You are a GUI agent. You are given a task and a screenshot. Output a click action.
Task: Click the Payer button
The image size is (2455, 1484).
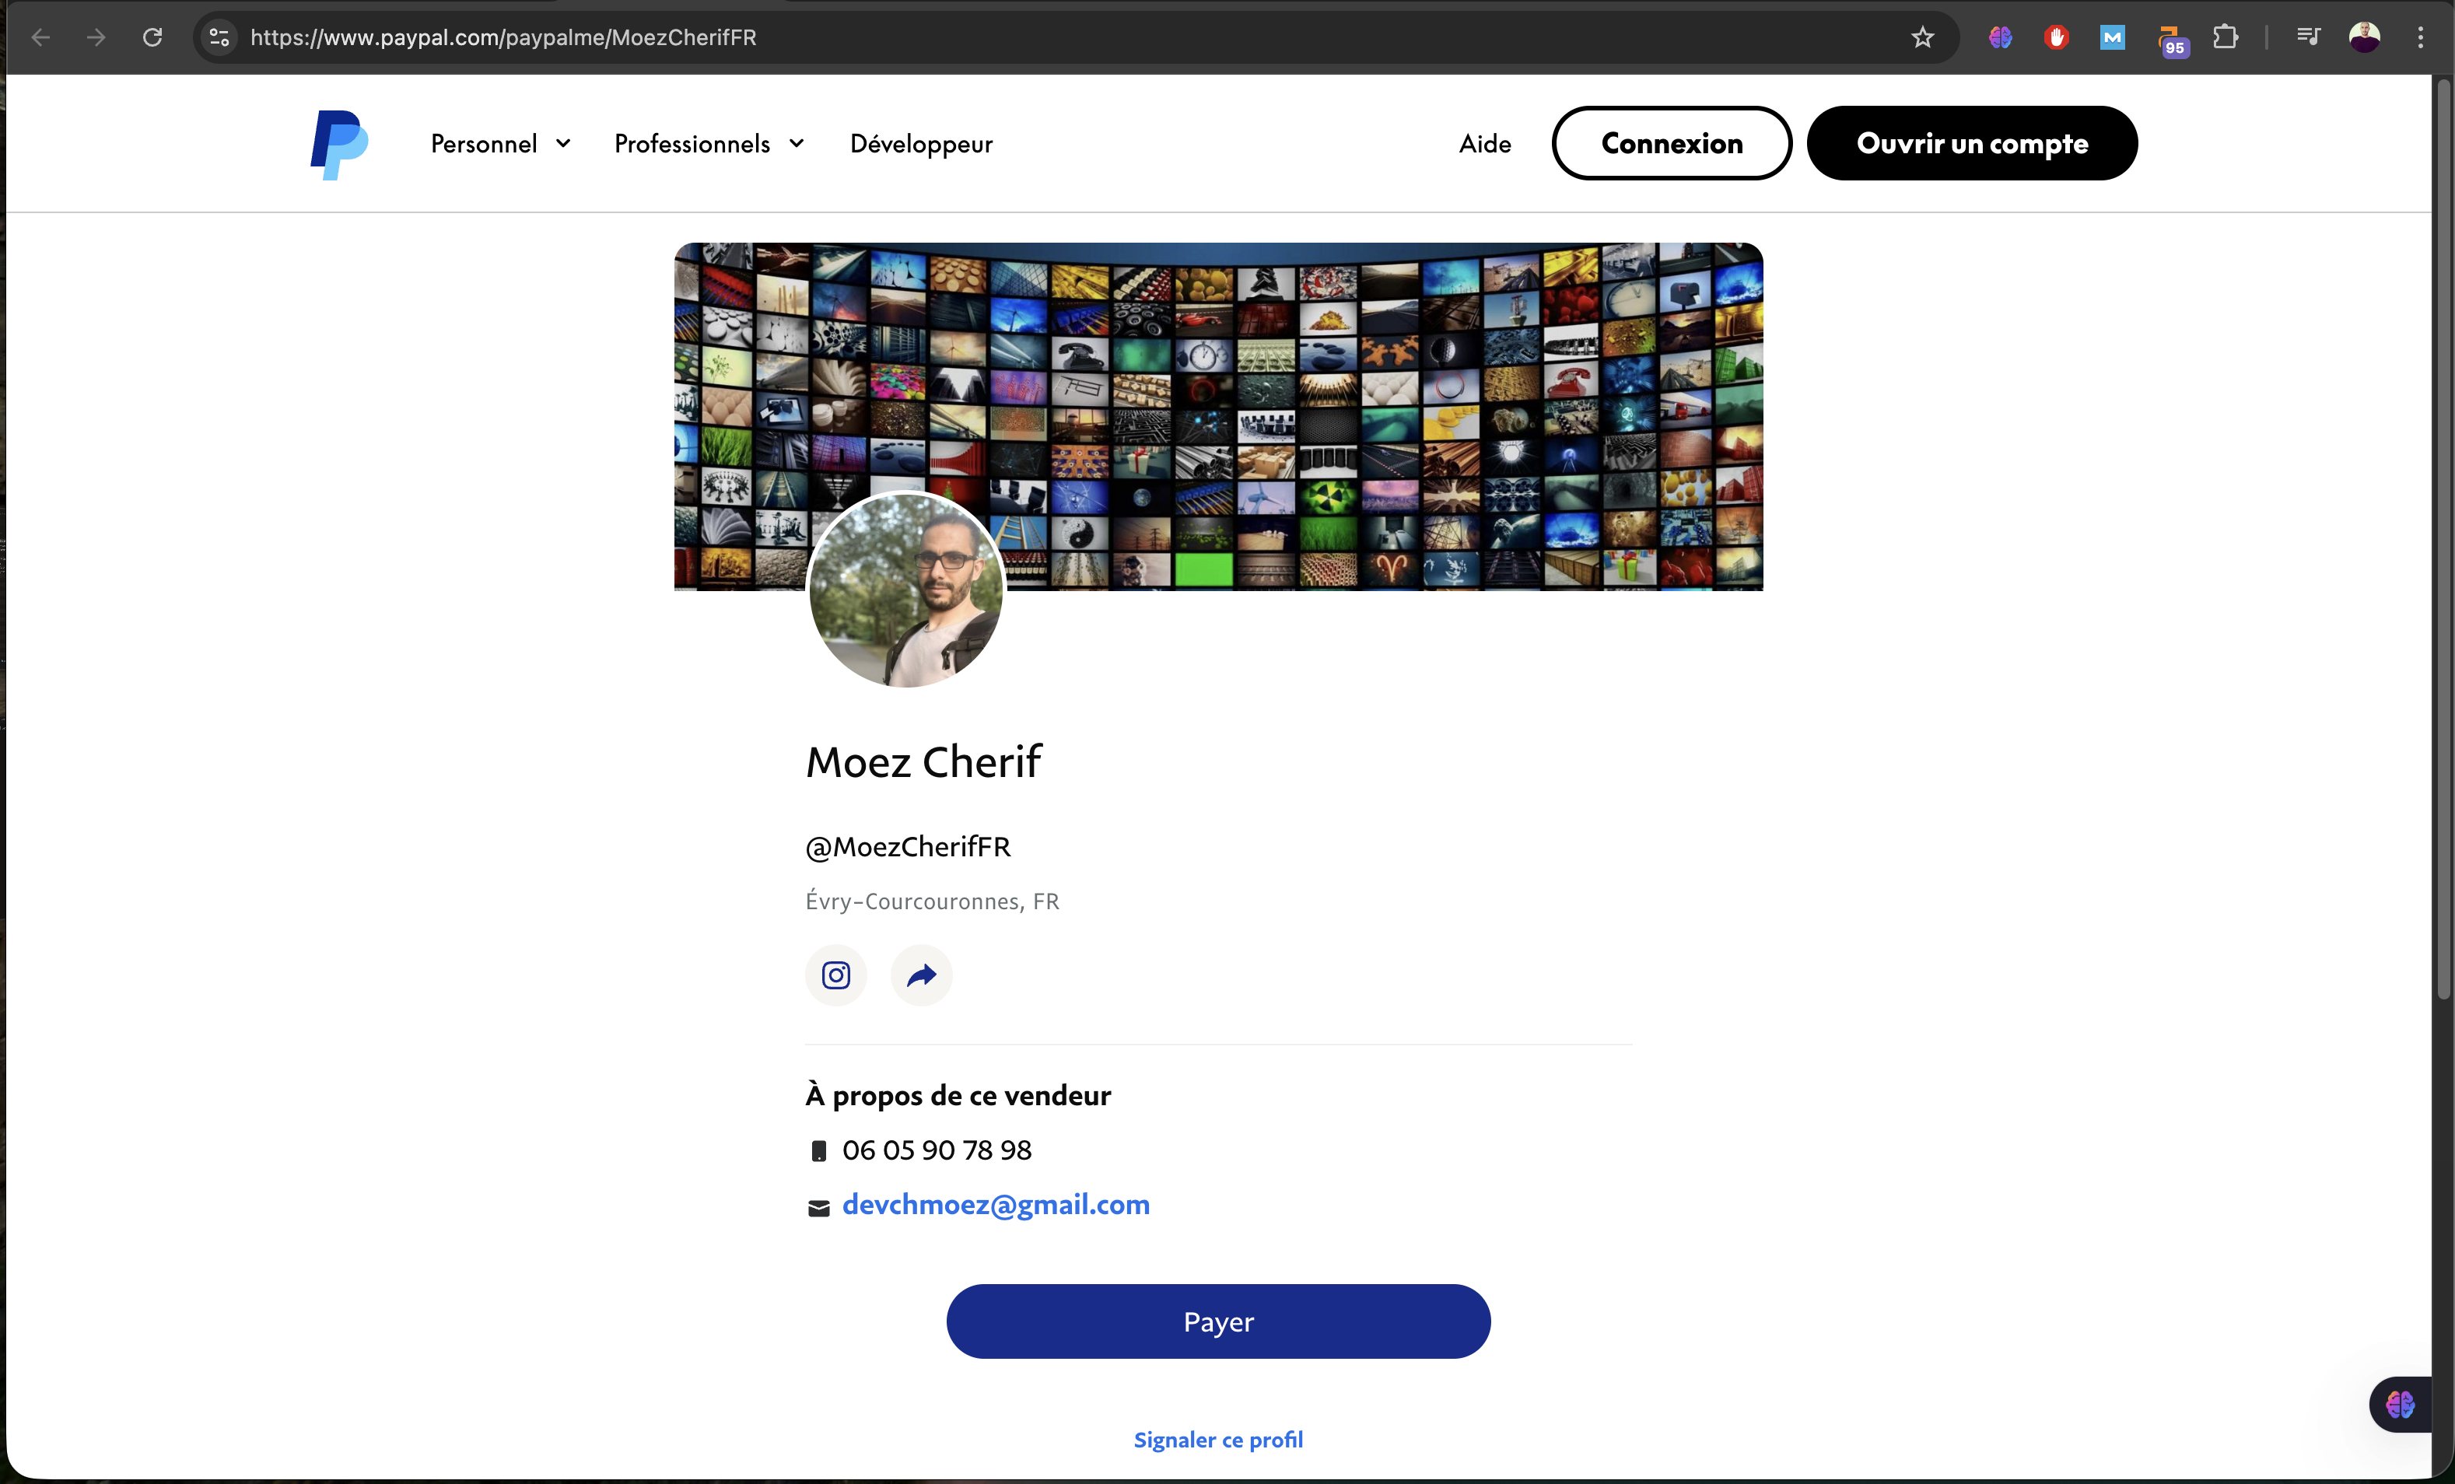tap(1217, 1321)
